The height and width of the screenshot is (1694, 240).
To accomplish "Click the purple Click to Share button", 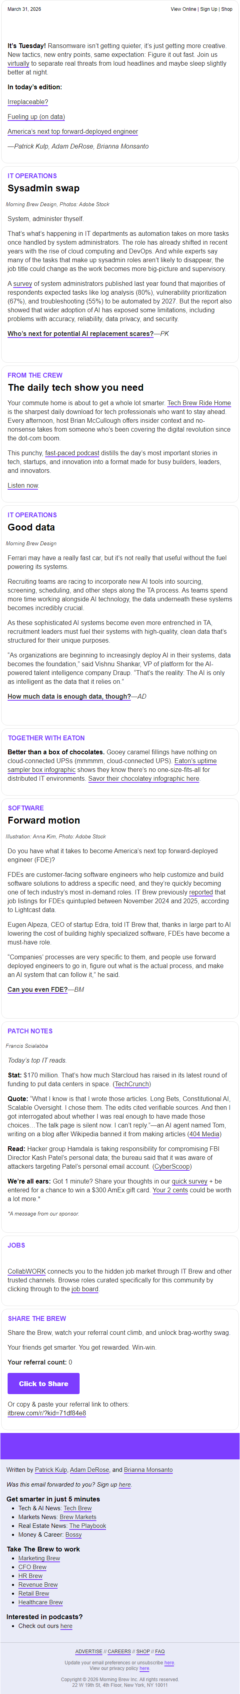I will pos(43,1384).
